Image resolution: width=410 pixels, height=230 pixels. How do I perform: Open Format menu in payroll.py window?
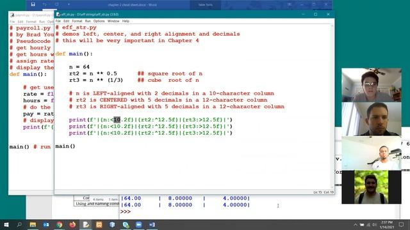point(31,22)
